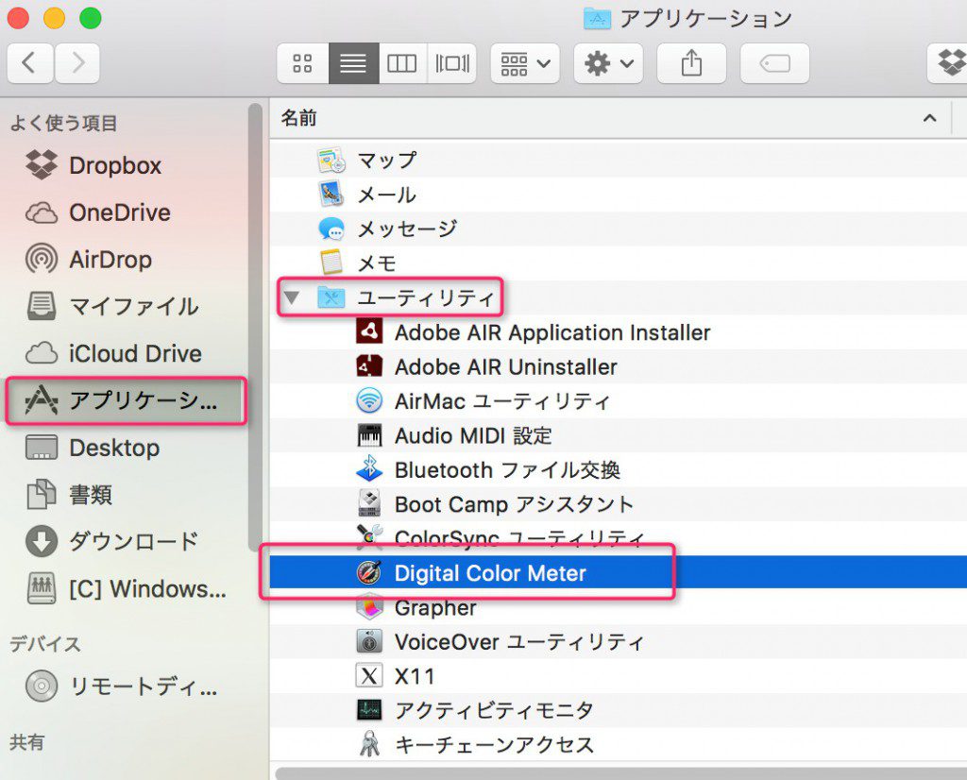Click the AirDrop radar icon
967x780 pixels.
coord(42,260)
